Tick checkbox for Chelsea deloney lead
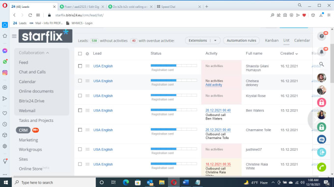Image resolution: width=334 pixels, height=187 pixels. pyautogui.click(x=80, y=81)
